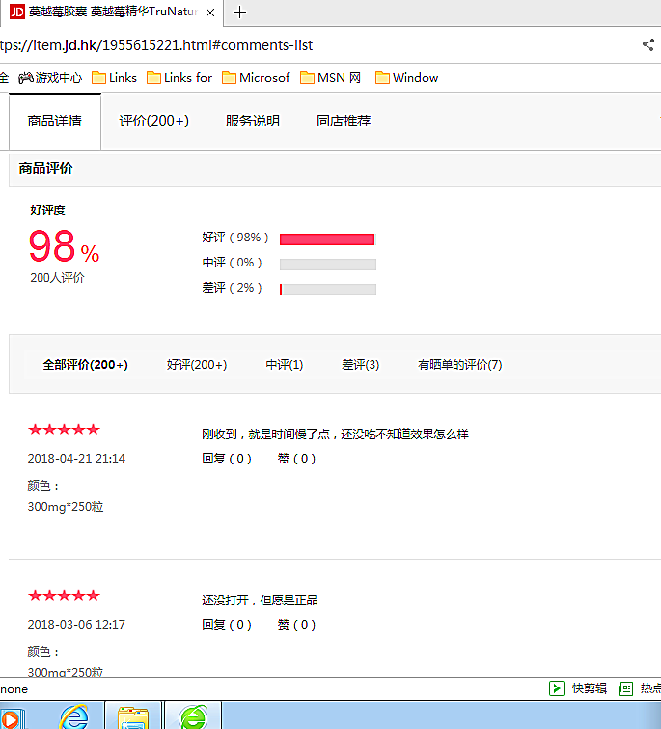
Task: Open the MSN 网 bookmark folder
Action: click(330, 78)
